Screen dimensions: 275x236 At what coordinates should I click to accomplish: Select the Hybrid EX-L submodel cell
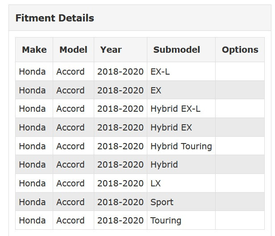181,109
